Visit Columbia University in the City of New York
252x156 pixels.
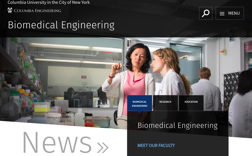(x=49, y=2)
